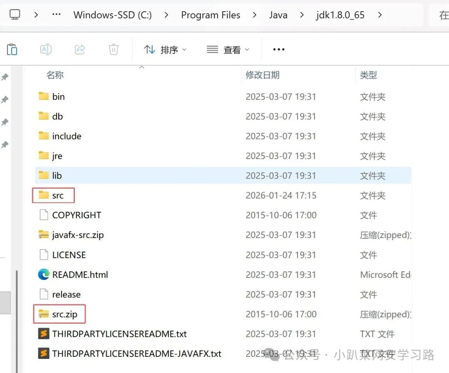
Task: Click the README.html Edge file icon
Action: (x=44, y=275)
